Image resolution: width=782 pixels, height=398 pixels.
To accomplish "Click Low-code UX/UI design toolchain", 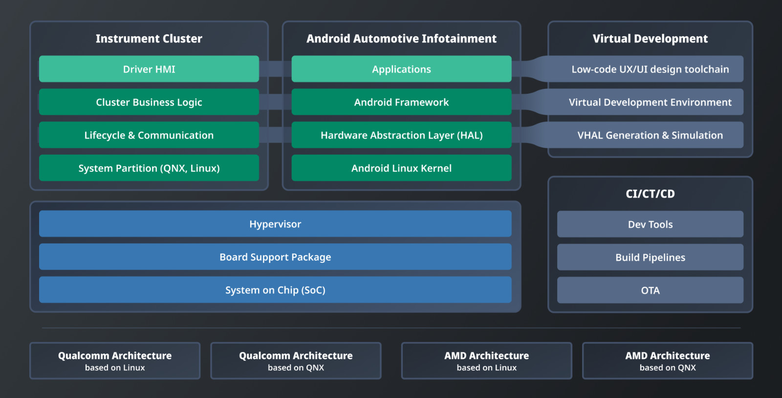I will [650, 69].
